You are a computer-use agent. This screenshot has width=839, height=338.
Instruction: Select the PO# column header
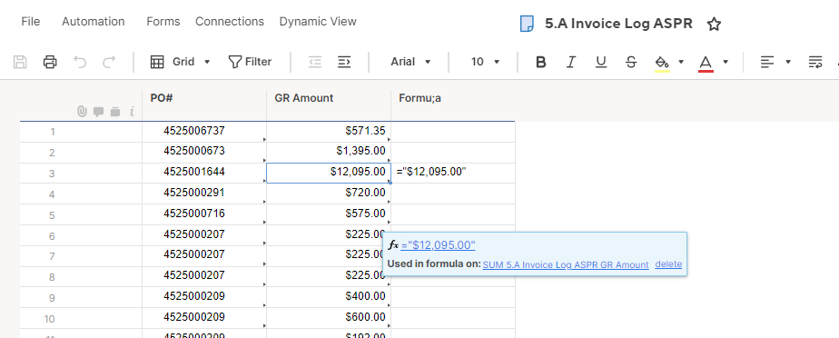[x=204, y=105]
